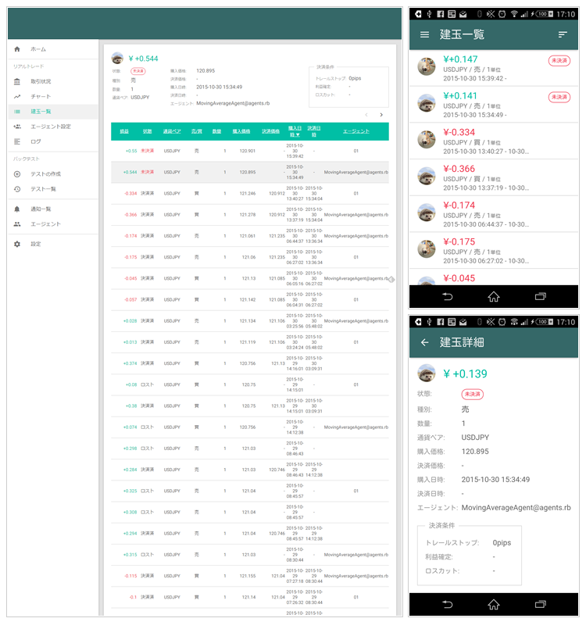Screen dimensions: 586x629
Task: Select highlighted table row with +0.544
Action: (x=250, y=173)
